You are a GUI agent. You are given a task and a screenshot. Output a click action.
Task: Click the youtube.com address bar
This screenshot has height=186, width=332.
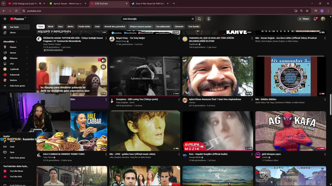pos(157,11)
